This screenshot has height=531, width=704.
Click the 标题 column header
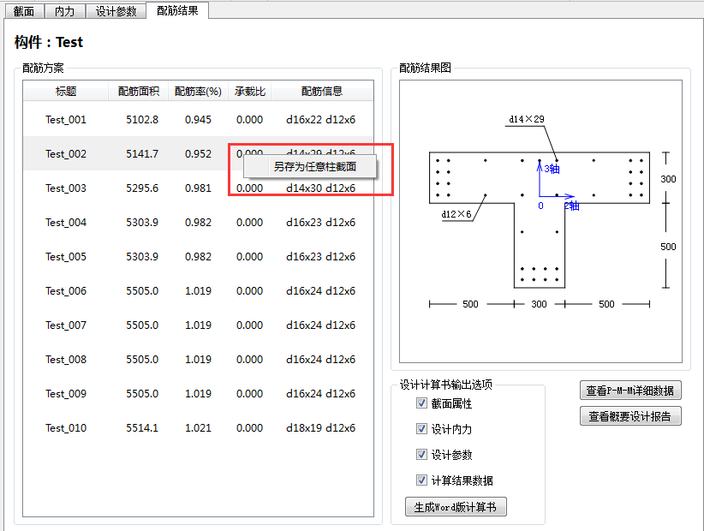(66, 91)
